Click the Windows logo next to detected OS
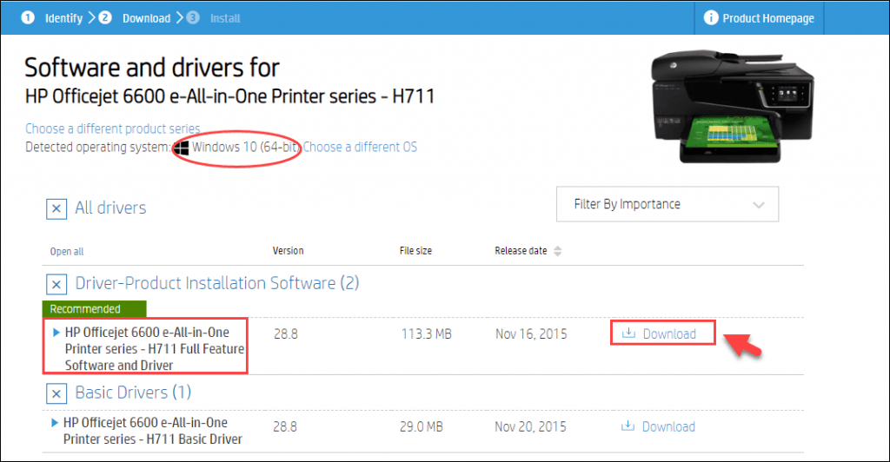Screen dimensions: 890x462 (181, 148)
